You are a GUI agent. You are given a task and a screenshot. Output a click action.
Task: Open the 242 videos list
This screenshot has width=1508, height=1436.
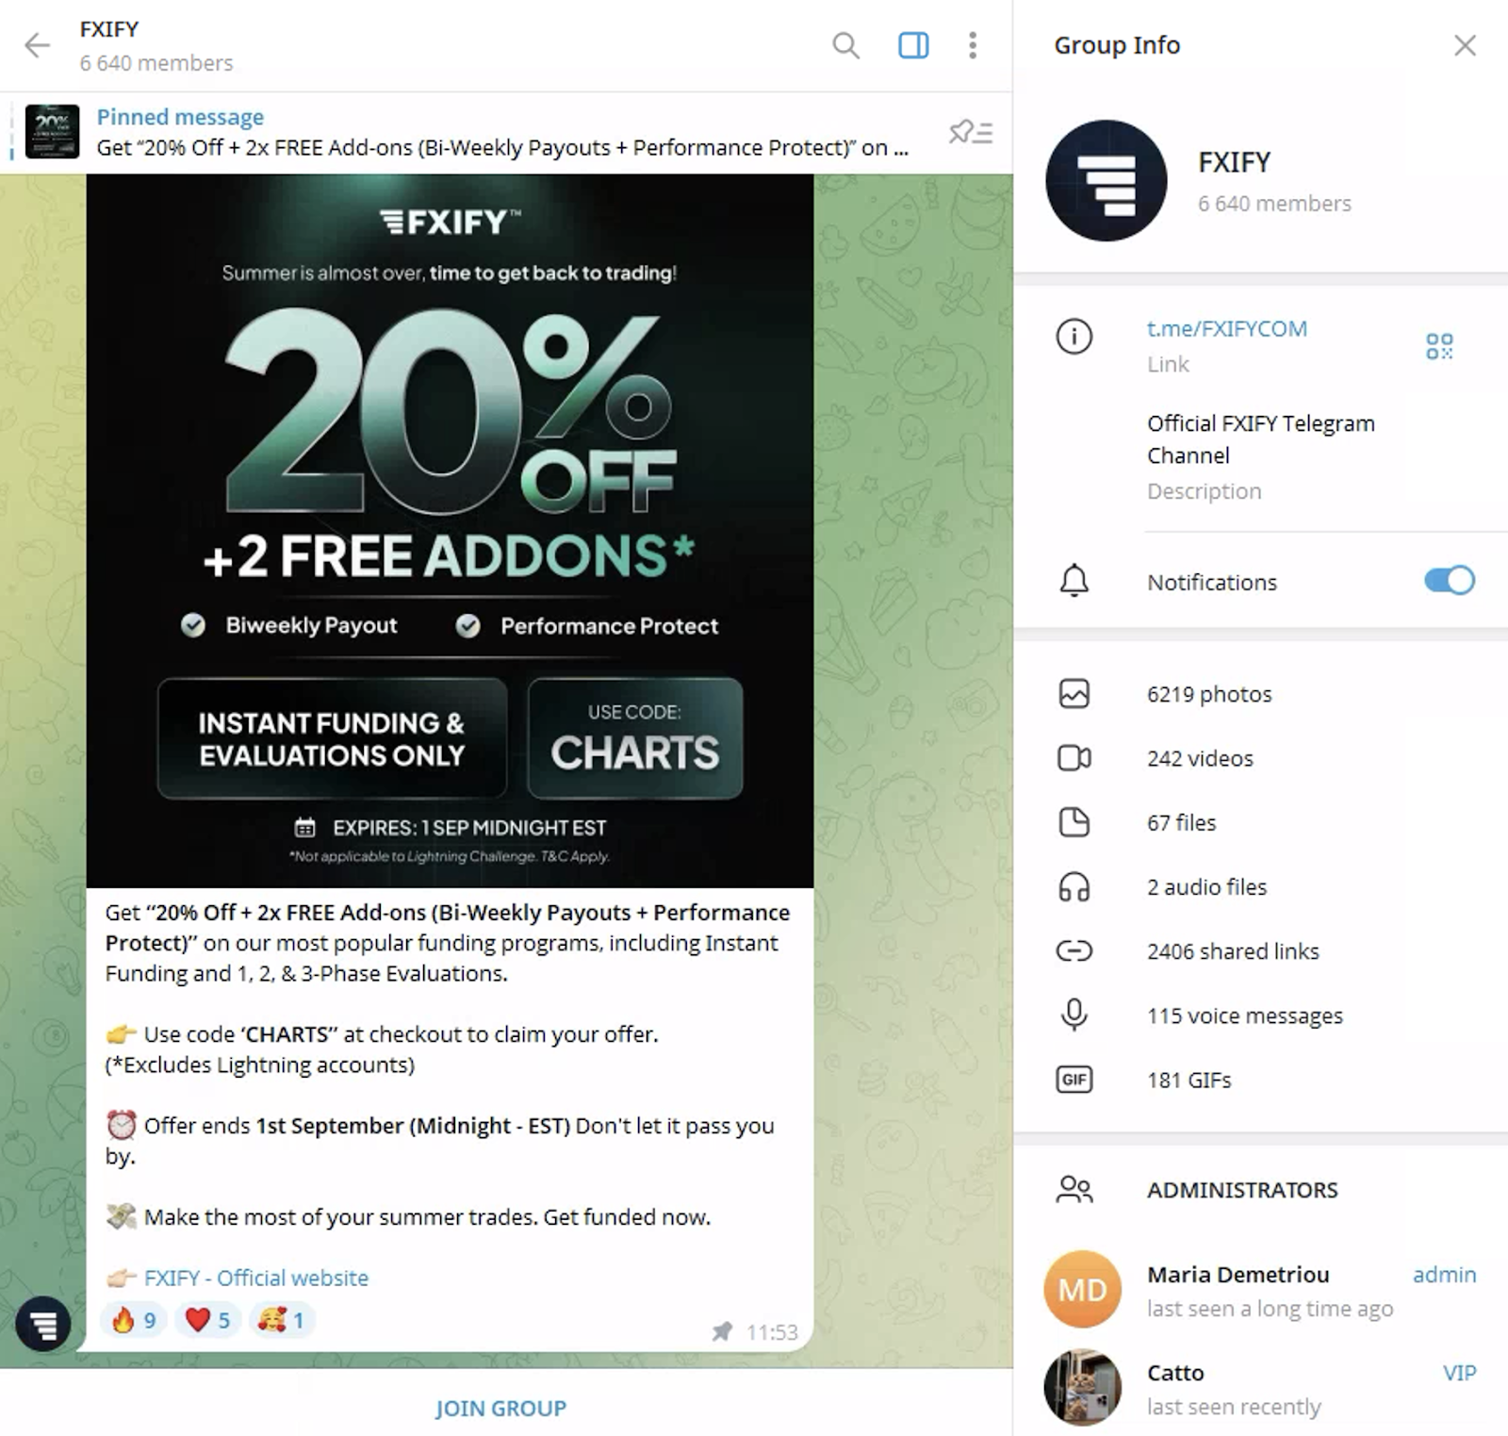tap(1260, 758)
